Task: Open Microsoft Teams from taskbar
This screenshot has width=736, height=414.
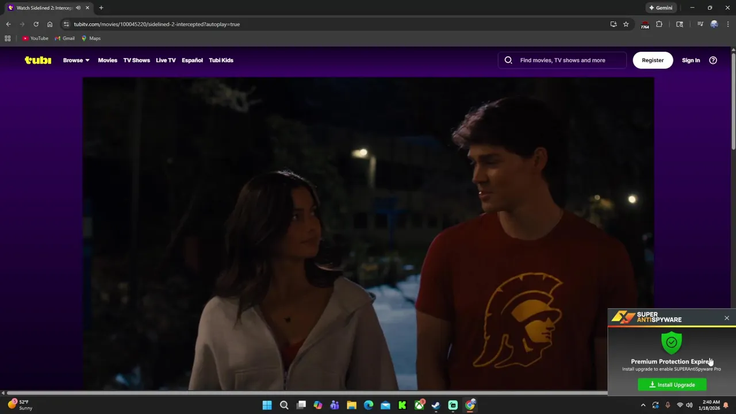Action: click(x=335, y=405)
